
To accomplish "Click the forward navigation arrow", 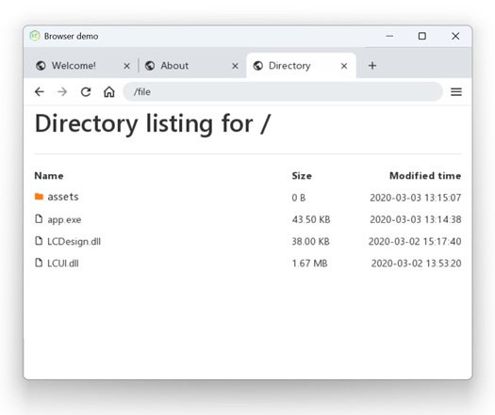I will (x=62, y=91).
